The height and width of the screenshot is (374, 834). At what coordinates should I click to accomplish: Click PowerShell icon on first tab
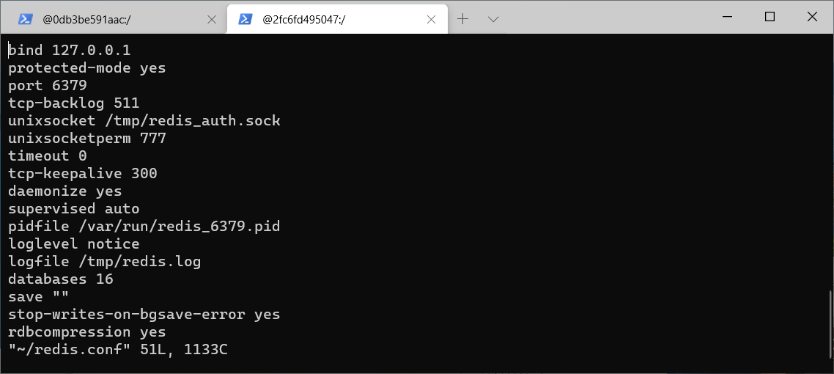(x=25, y=19)
